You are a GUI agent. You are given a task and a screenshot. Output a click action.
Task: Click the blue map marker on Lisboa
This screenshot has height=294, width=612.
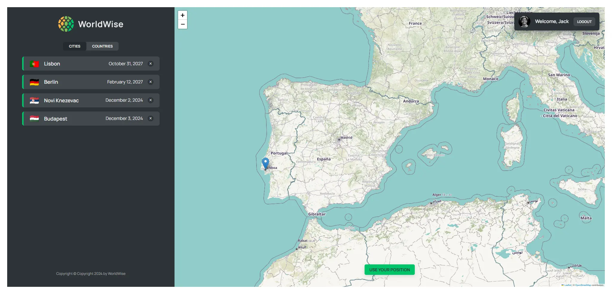click(x=265, y=163)
